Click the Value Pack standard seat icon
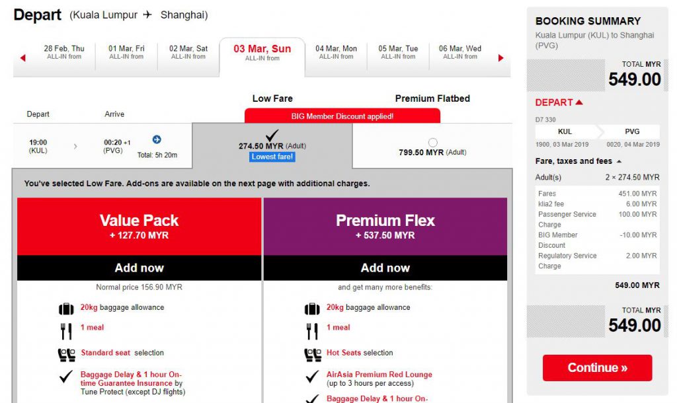This screenshot has height=403, width=677. [66, 354]
